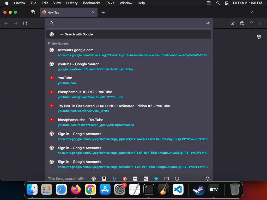Open YouTube youtube.com suggestion
This screenshot has width=267, height=200.
click(129, 80)
